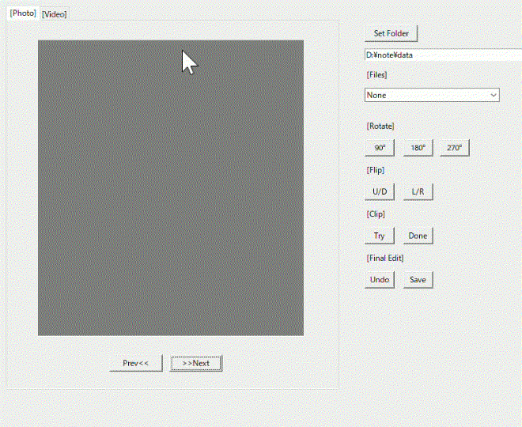This screenshot has width=522, height=427.
Task: Open the [Video] tab
Action: [x=54, y=14]
